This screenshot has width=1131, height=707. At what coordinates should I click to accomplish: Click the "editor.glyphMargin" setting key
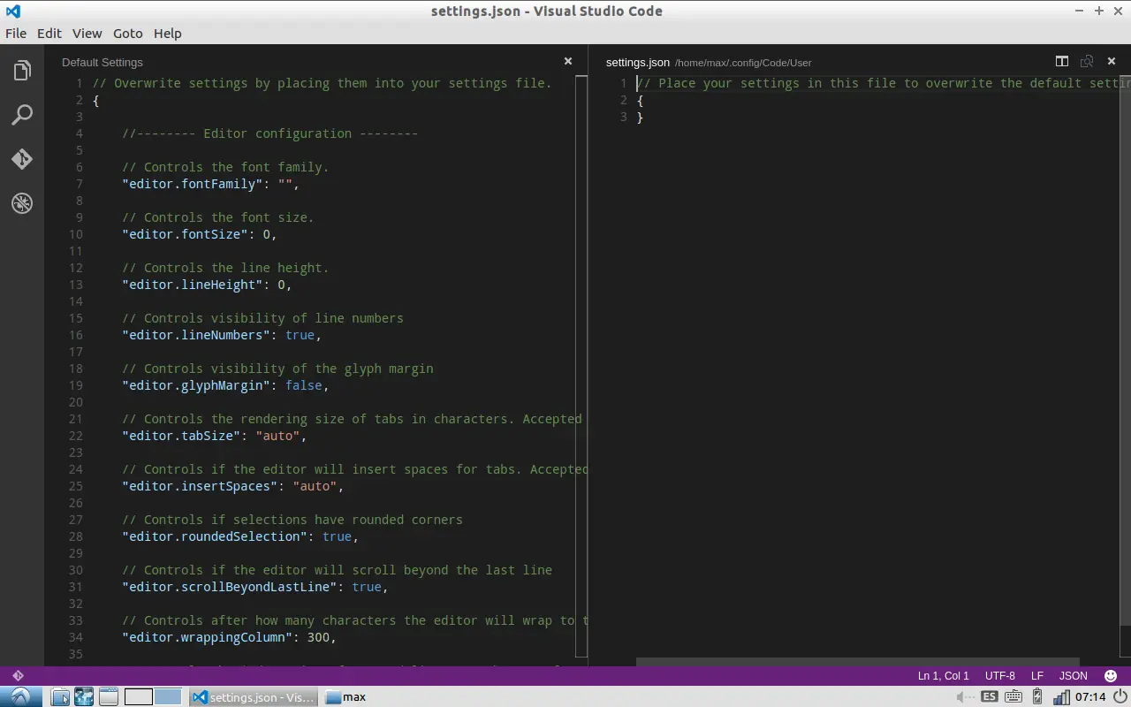[x=196, y=385]
